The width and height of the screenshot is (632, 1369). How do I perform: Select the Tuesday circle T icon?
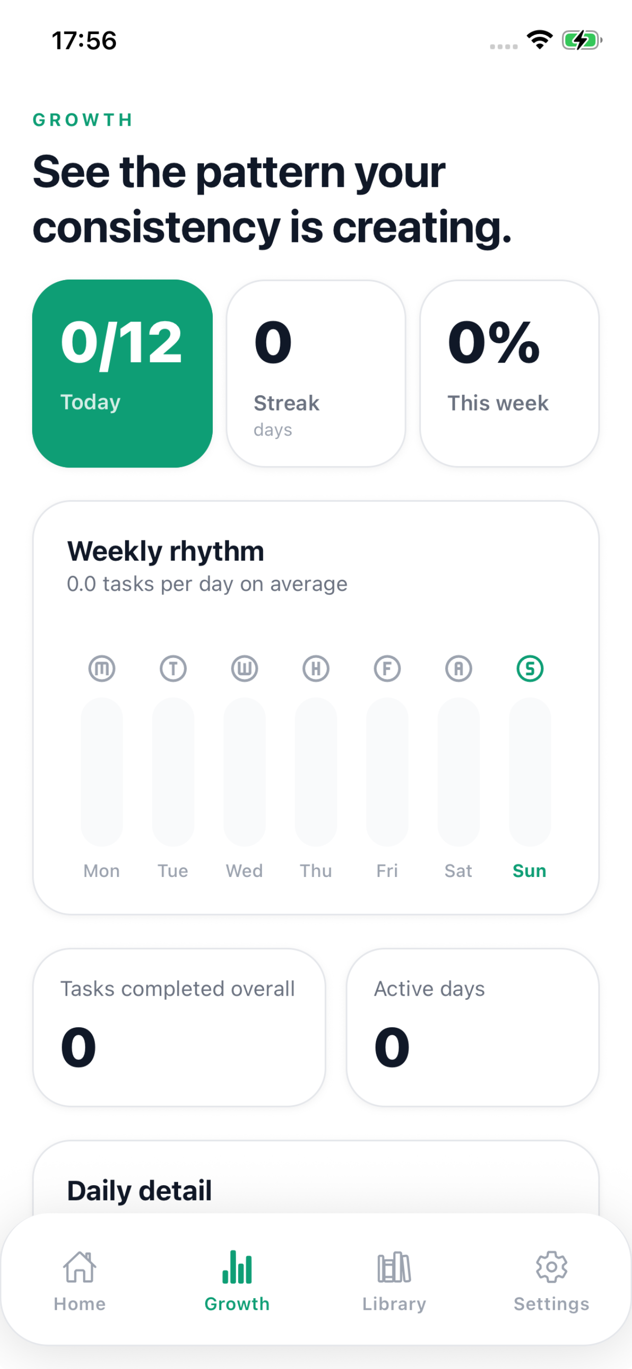point(173,668)
